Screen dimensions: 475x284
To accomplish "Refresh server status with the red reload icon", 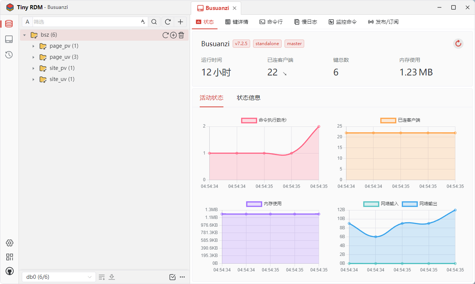I will pos(458,44).
